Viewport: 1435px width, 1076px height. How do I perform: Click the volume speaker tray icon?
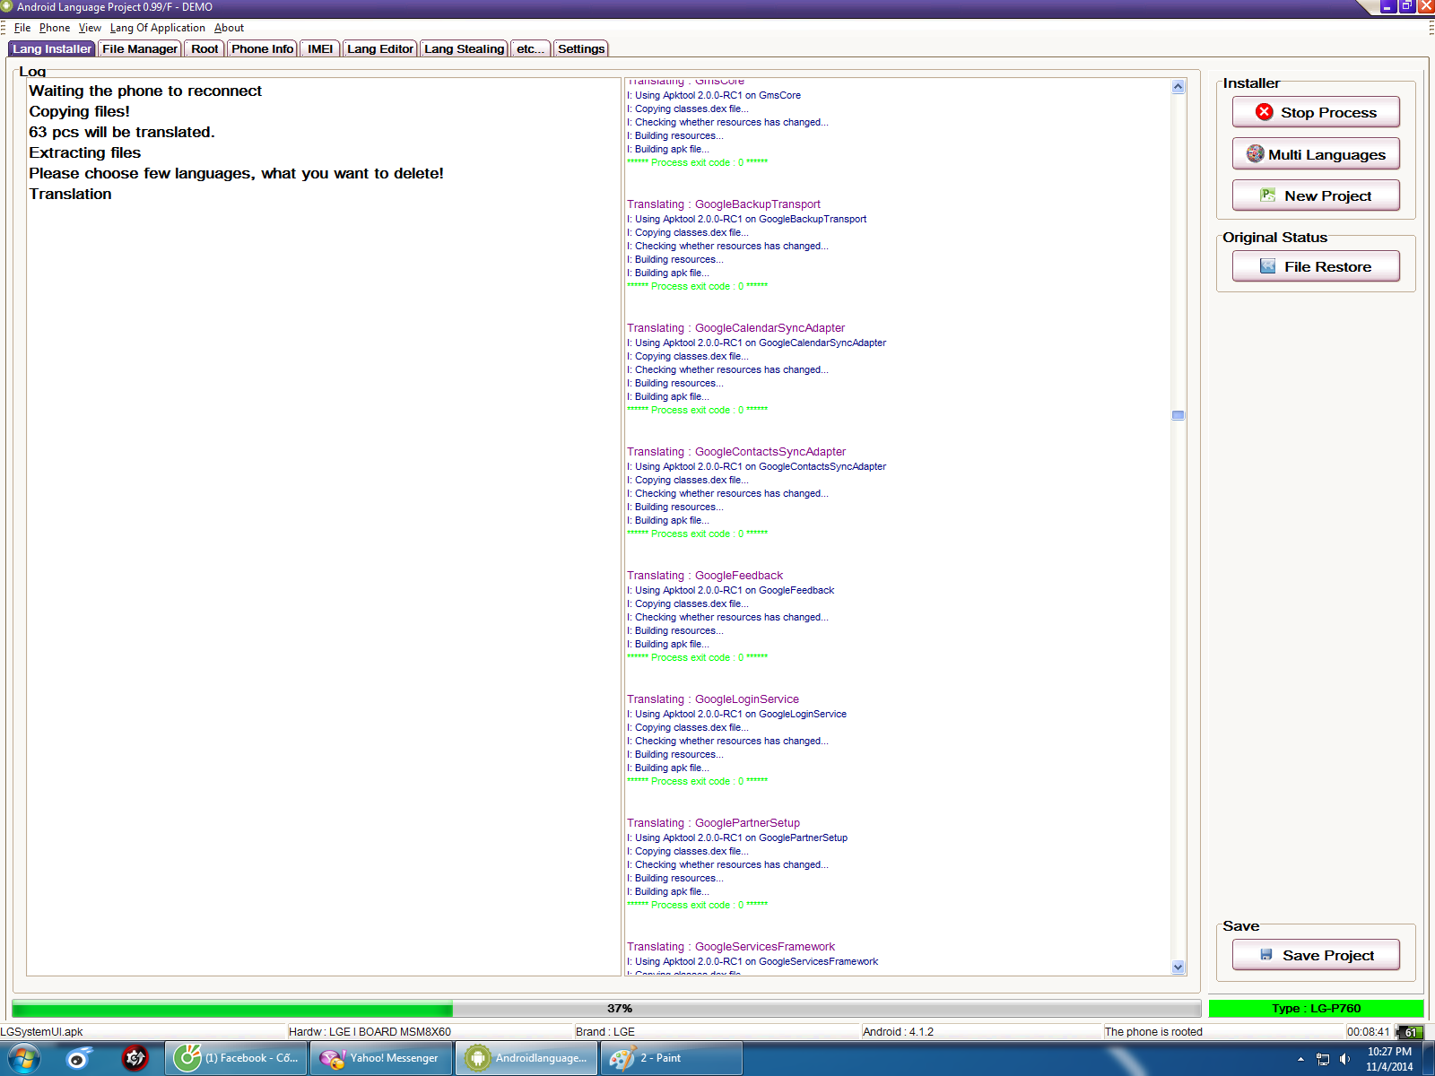[1344, 1059]
